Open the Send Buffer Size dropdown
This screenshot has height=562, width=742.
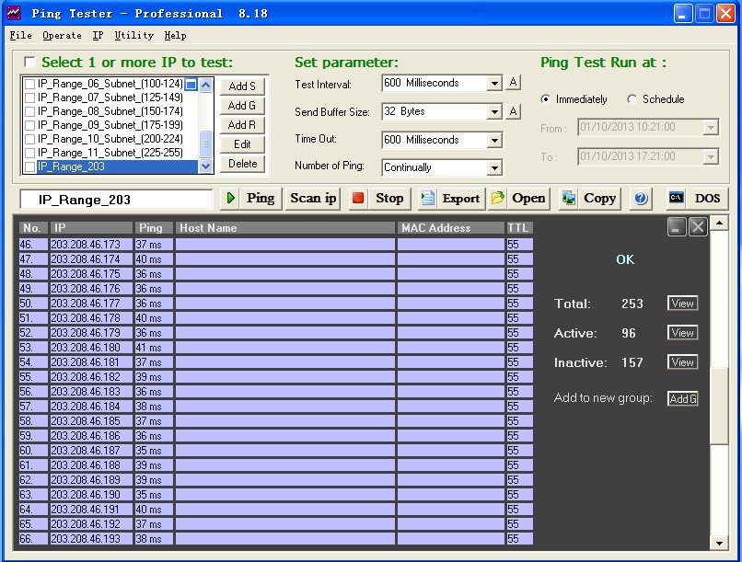[494, 112]
